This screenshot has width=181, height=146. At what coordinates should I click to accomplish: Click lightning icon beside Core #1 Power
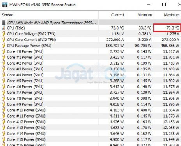tap(4, 57)
